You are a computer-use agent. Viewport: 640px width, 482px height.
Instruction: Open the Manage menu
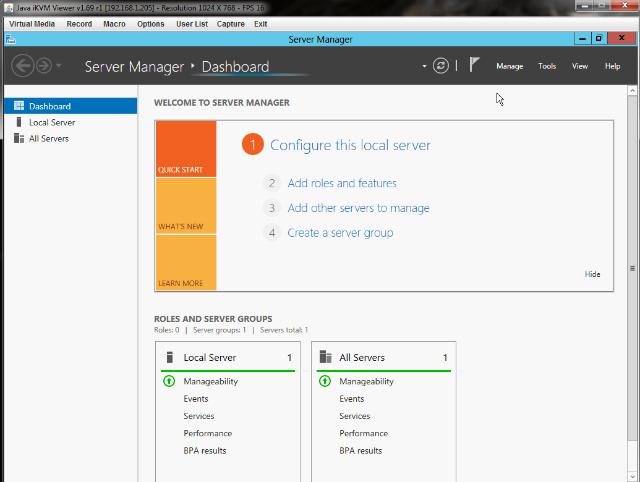(x=510, y=66)
